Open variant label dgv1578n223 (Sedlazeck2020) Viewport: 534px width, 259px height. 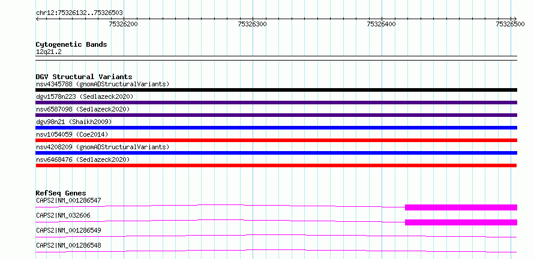pos(85,97)
